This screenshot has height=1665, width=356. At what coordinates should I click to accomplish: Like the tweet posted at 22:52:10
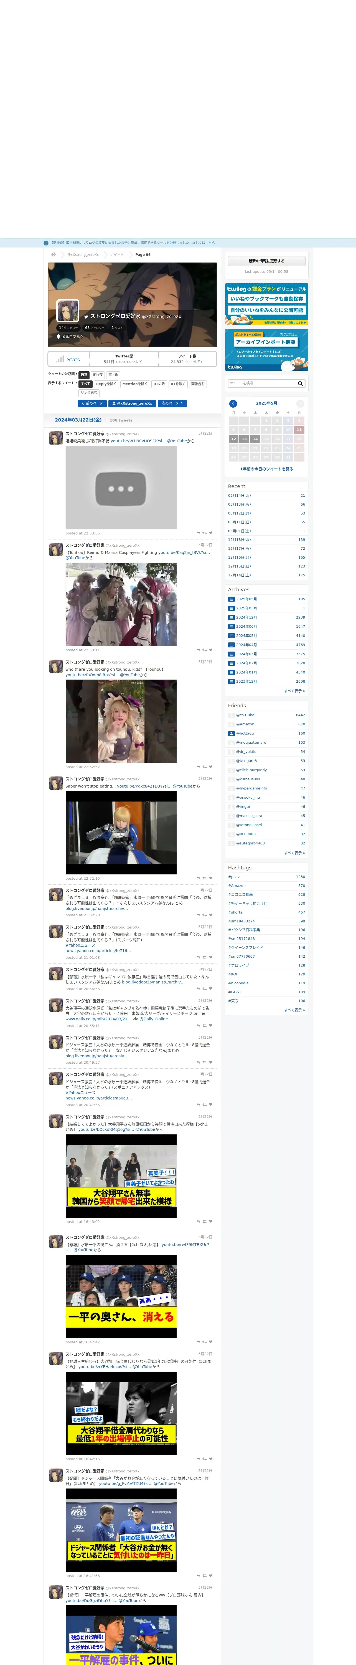pyautogui.click(x=211, y=878)
